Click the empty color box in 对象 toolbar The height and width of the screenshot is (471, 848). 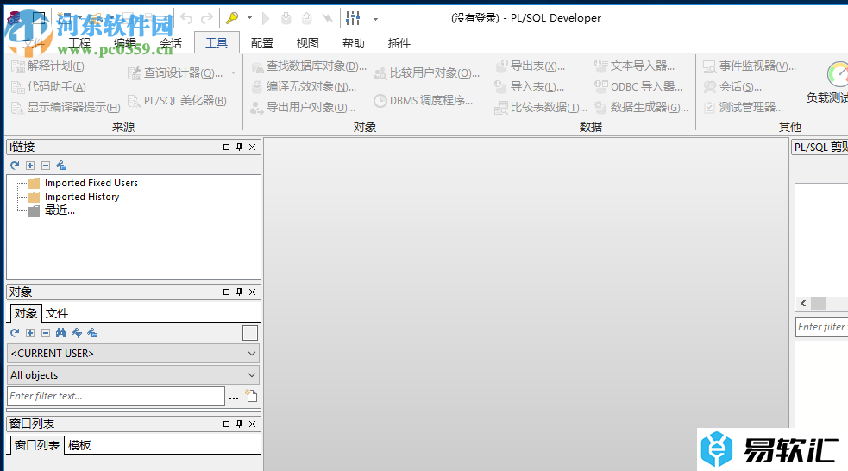[250, 333]
